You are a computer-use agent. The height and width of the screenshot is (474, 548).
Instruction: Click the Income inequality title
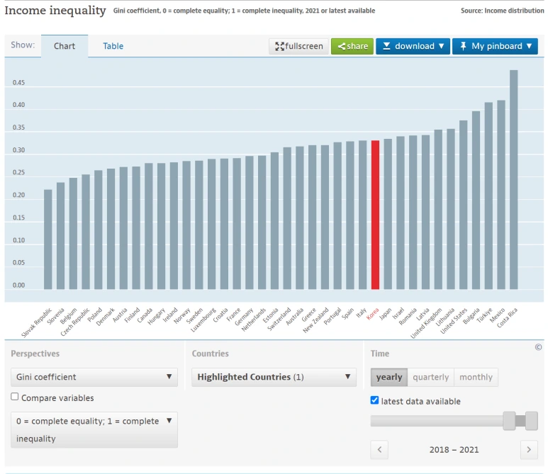coord(55,11)
